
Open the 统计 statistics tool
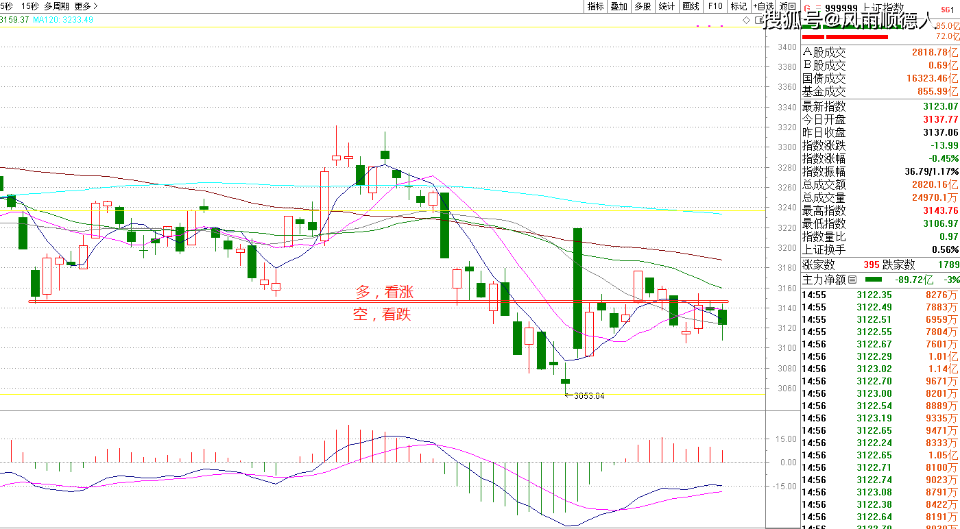(667, 6)
